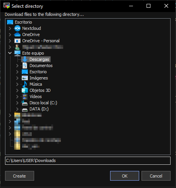Click the Vídeos film icon

25,97
